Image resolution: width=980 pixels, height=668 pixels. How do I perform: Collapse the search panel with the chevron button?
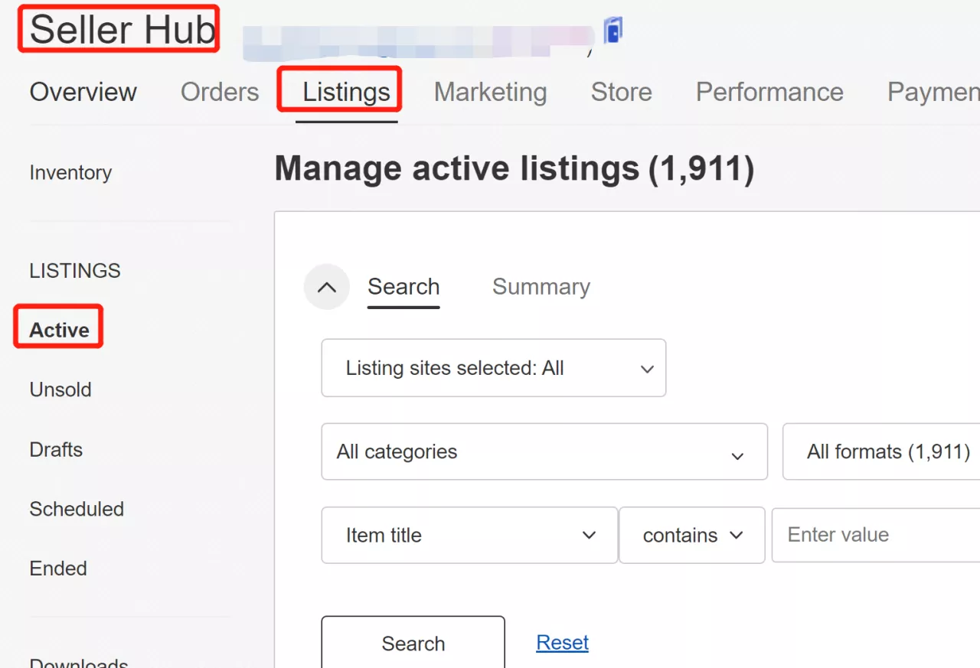[327, 288]
